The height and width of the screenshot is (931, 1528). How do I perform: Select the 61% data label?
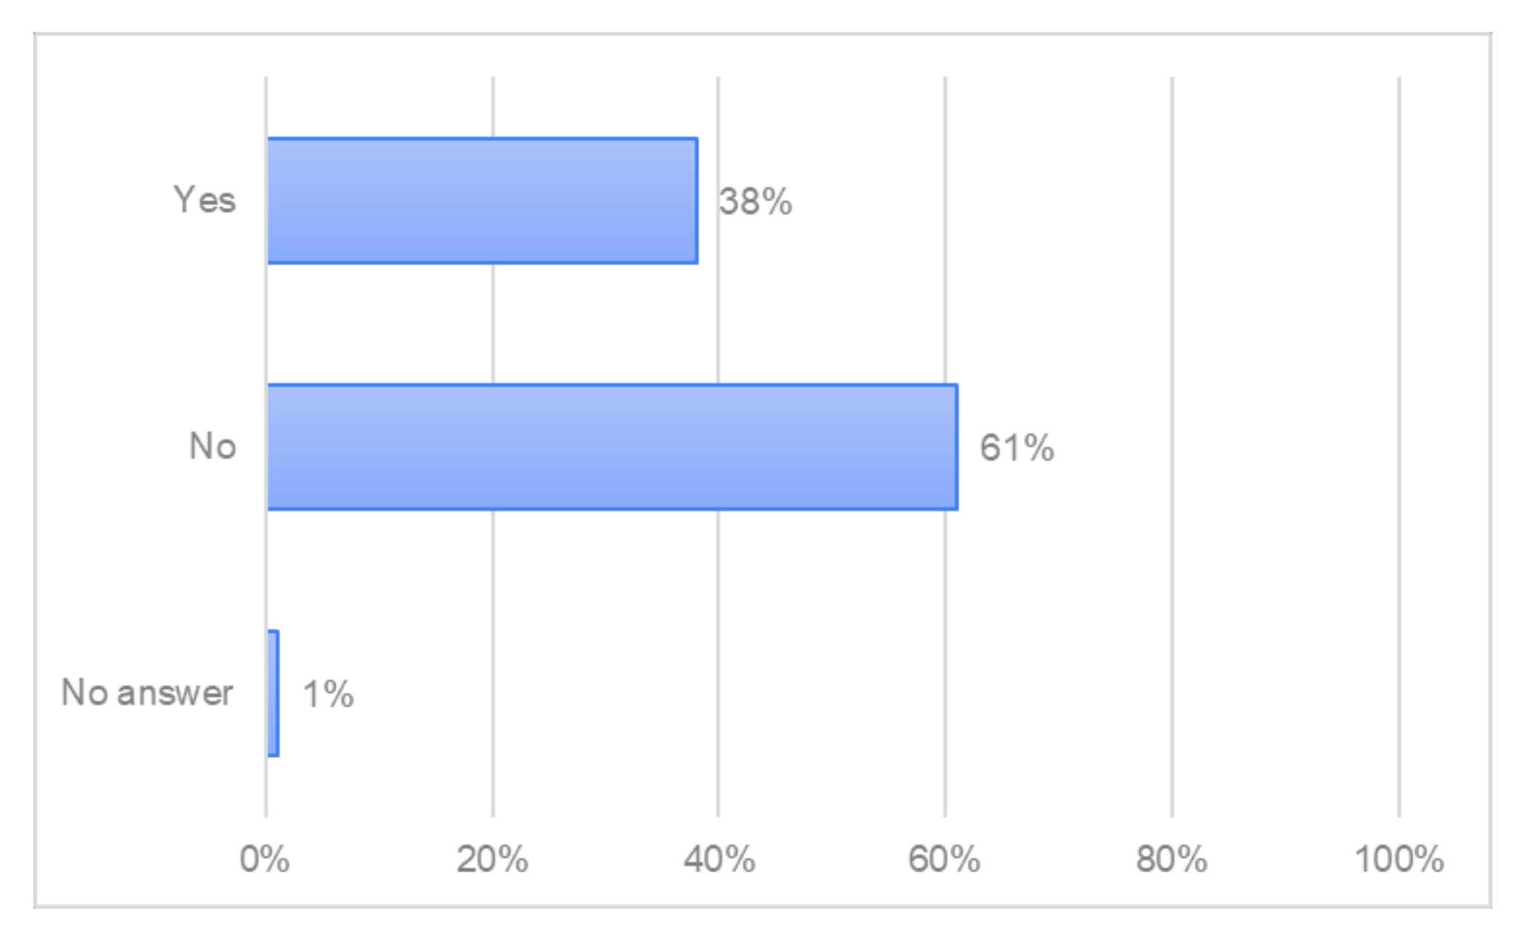tap(1016, 448)
